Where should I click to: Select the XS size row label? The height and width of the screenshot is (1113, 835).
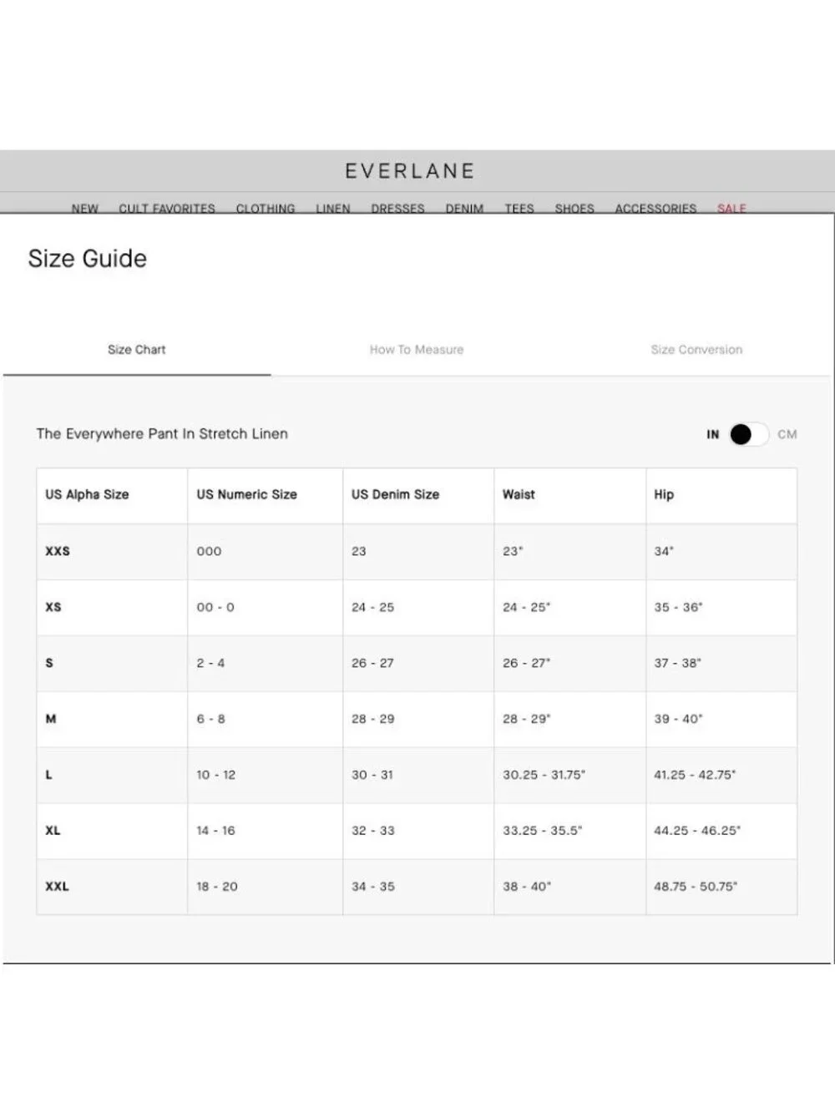53,607
